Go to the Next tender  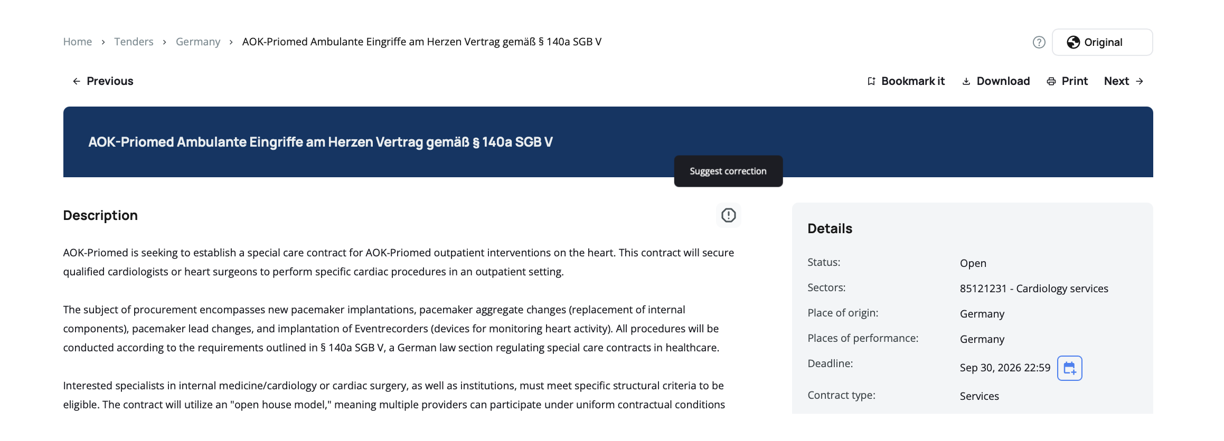[x=1116, y=81]
